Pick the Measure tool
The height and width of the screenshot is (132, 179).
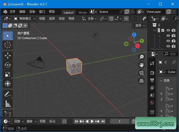(8, 104)
